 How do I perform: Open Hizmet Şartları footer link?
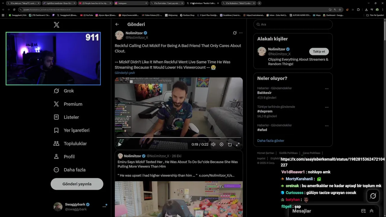point(266,153)
